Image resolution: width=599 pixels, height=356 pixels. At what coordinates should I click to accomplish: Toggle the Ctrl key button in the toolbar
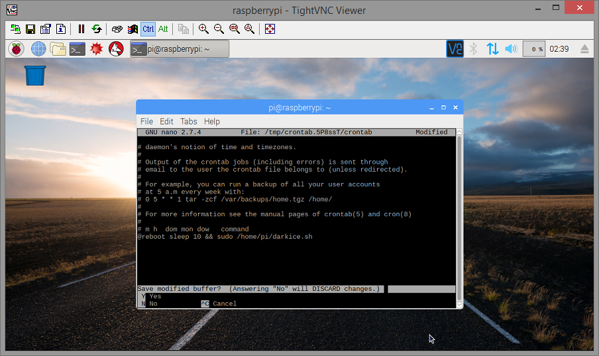tap(148, 29)
